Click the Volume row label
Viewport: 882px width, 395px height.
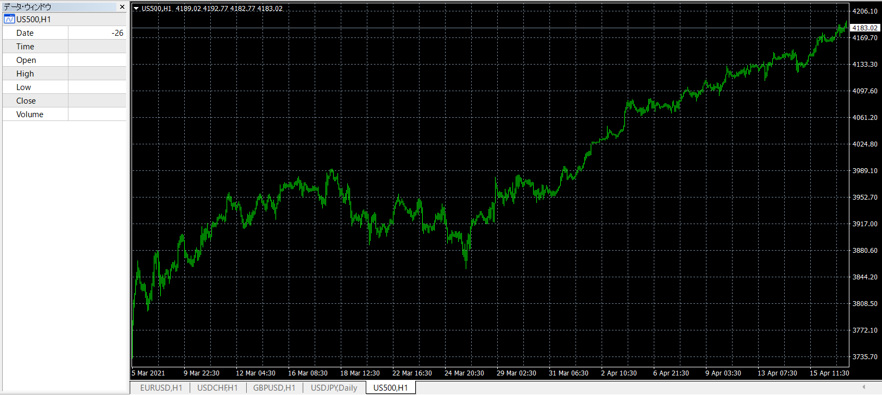tap(30, 114)
